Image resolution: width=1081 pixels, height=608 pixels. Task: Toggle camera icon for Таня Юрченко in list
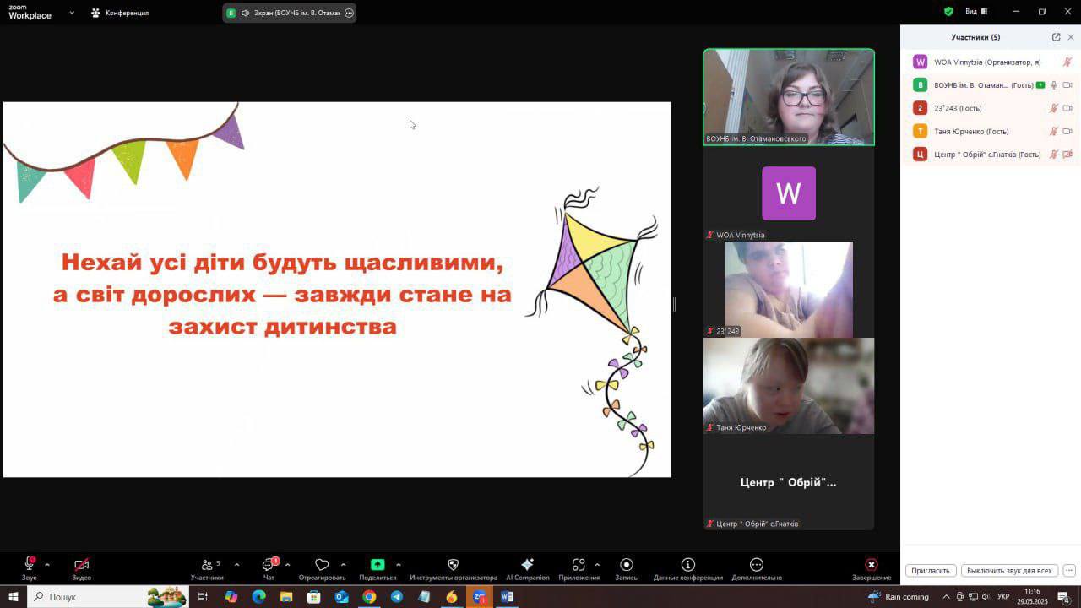coord(1067,131)
